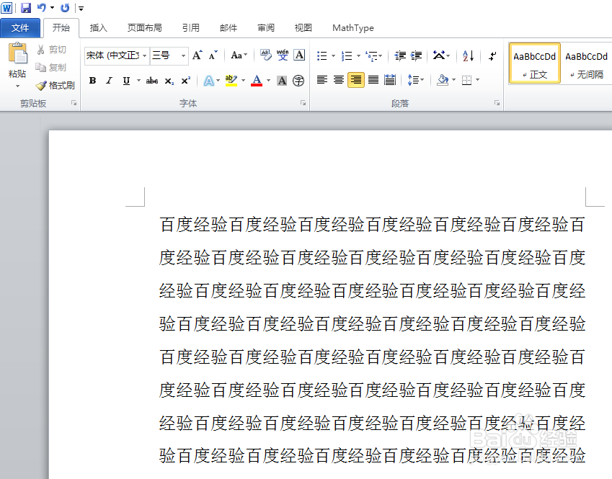Open the MathType tab

pos(352,27)
